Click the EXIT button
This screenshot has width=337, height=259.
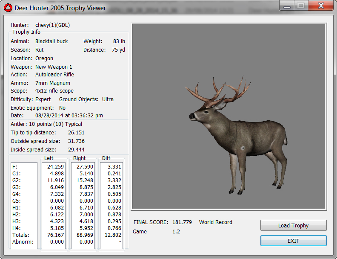pyautogui.click(x=293, y=241)
